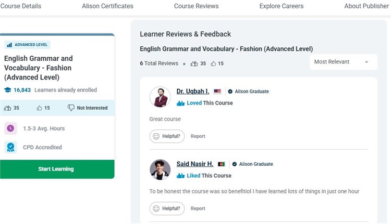Report Said Nasir's review
Image resolution: width=391 pixels, height=224 pixels.
coord(198,208)
